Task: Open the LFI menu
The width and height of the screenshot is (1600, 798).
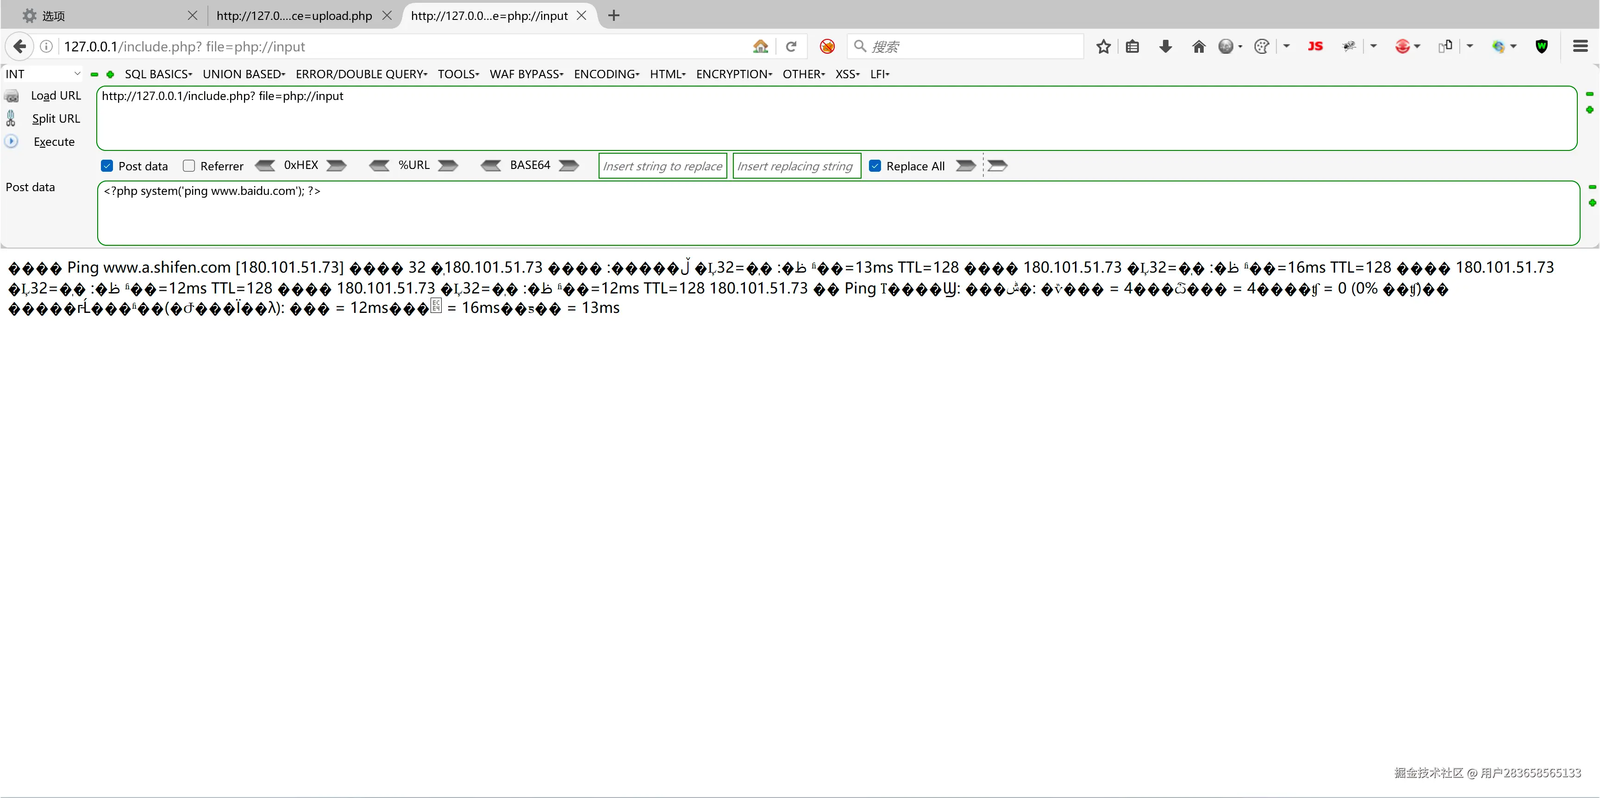Action: tap(880, 74)
